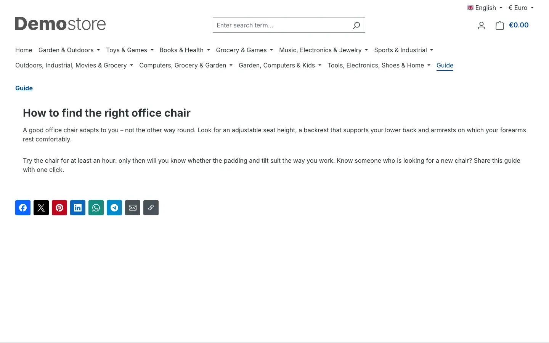Viewport: 549px width, 343px height.
Task: Share the guide by email icon
Action: click(133, 208)
